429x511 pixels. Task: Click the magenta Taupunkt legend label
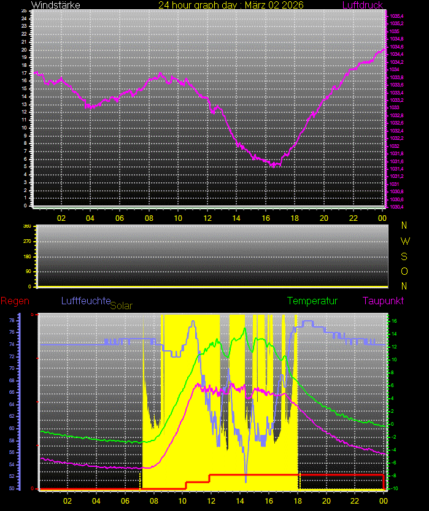coord(383,301)
